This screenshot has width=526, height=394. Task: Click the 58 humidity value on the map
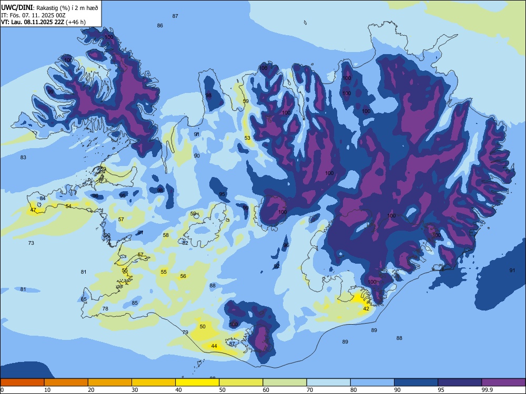click(166, 235)
